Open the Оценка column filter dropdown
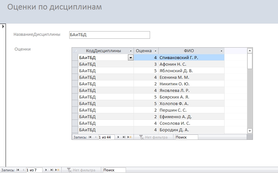Screen dimensions: 278x173 tap(155, 51)
